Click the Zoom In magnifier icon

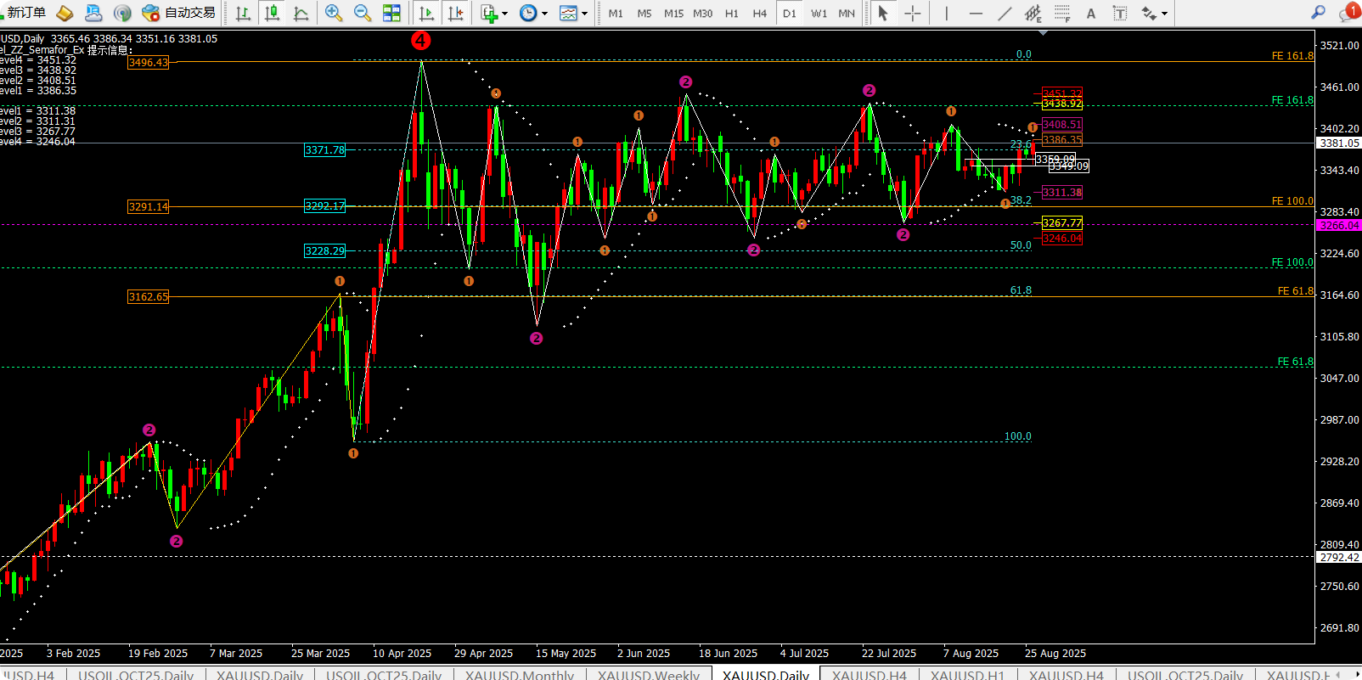[333, 13]
